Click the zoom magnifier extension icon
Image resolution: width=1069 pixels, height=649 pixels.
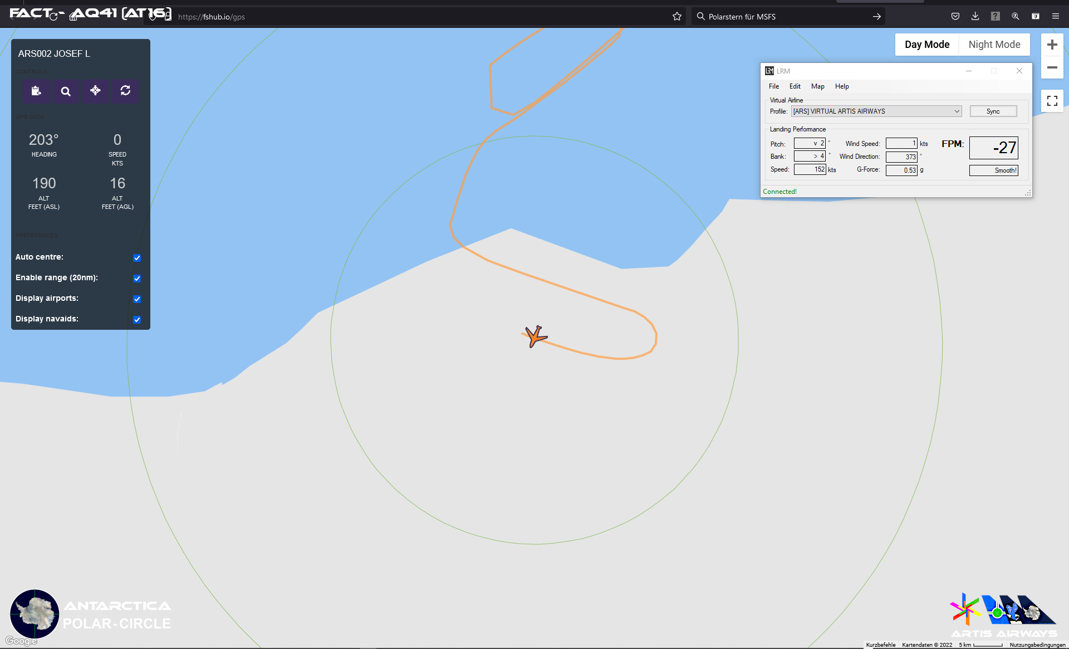pyautogui.click(x=1016, y=17)
